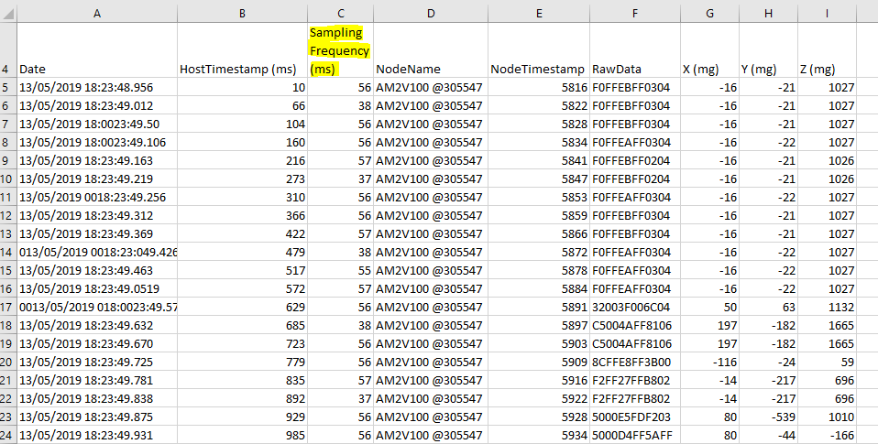
Task: Click X value -116
Action: coord(710,362)
